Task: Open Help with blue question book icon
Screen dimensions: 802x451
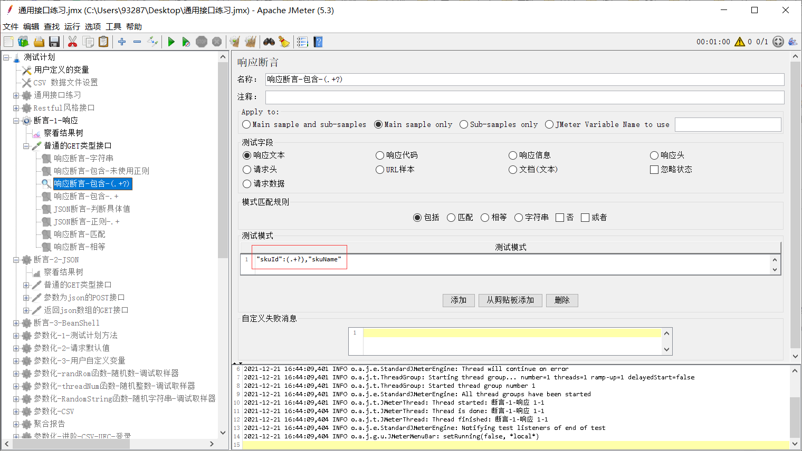Action: click(x=318, y=42)
